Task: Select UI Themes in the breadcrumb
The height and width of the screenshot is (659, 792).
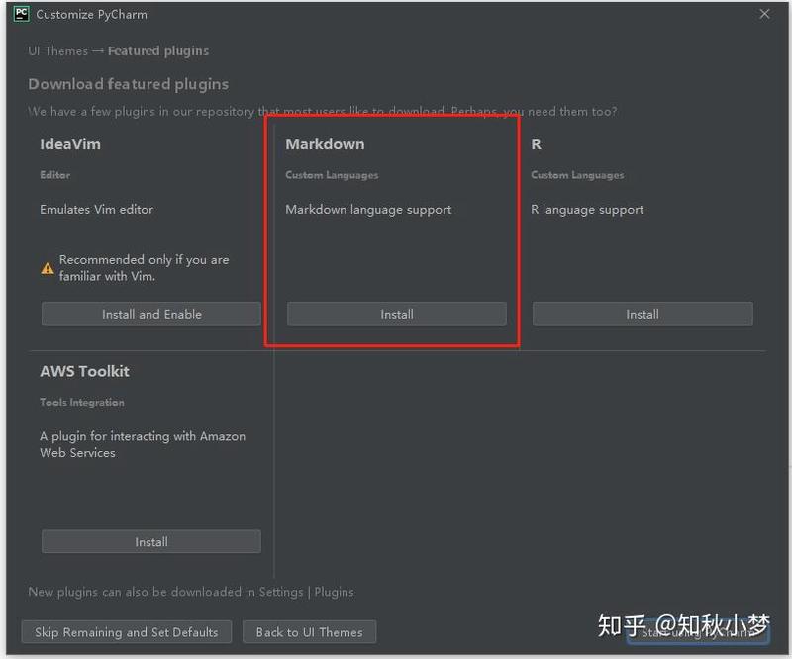Action: (57, 50)
